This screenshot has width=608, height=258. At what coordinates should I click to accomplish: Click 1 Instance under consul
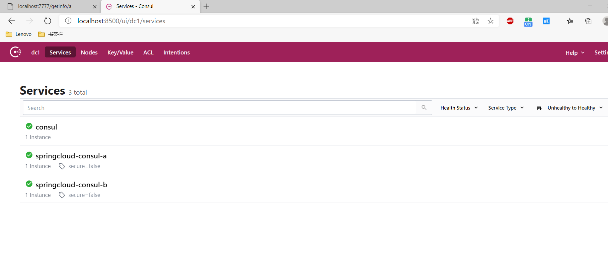tap(38, 137)
